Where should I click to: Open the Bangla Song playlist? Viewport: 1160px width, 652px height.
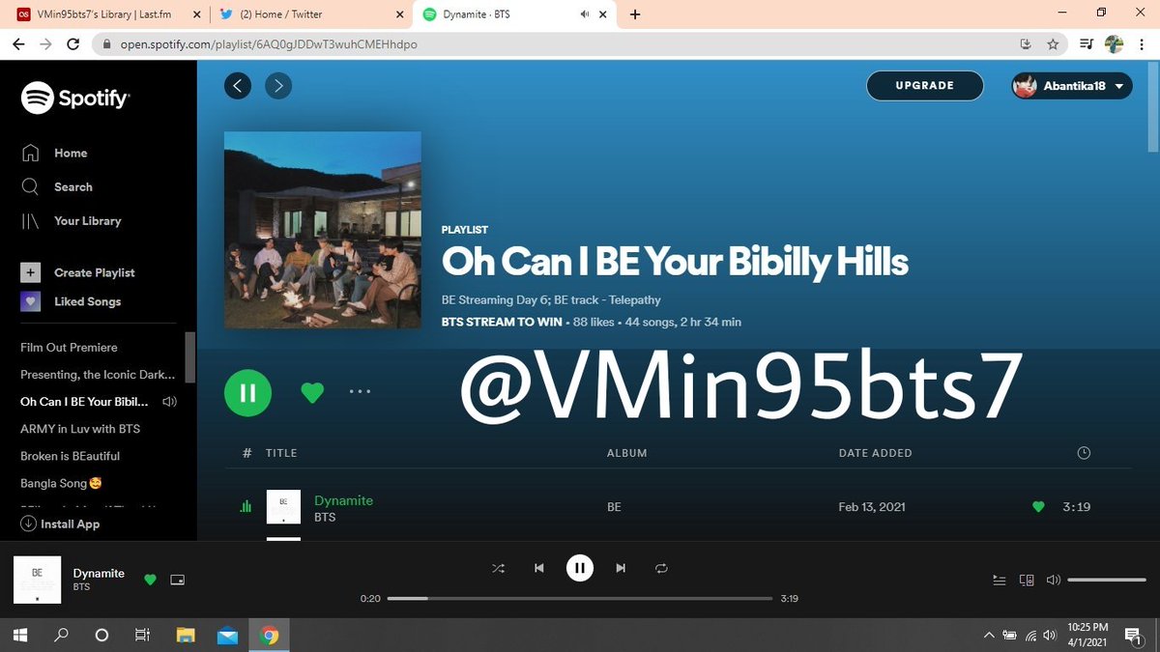click(62, 482)
